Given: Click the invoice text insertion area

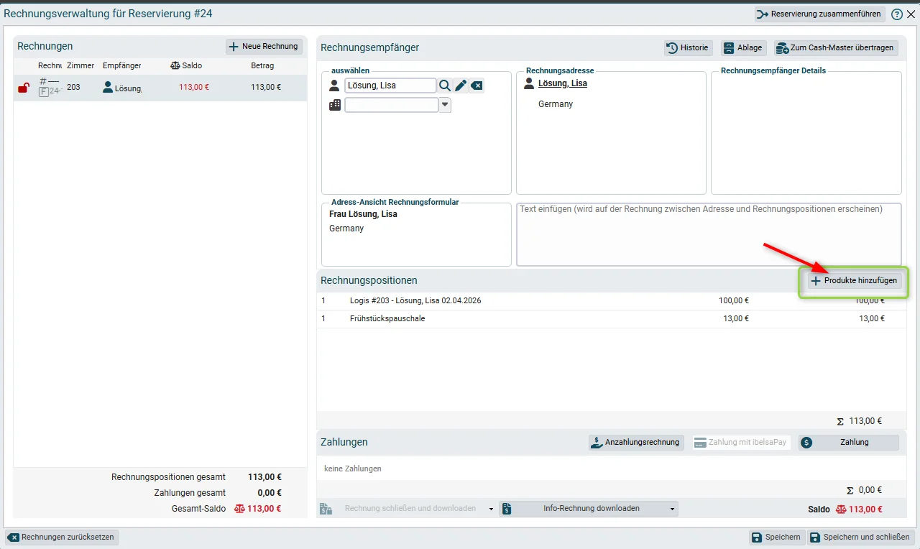Looking at the screenshot, I should [x=709, y=234].
